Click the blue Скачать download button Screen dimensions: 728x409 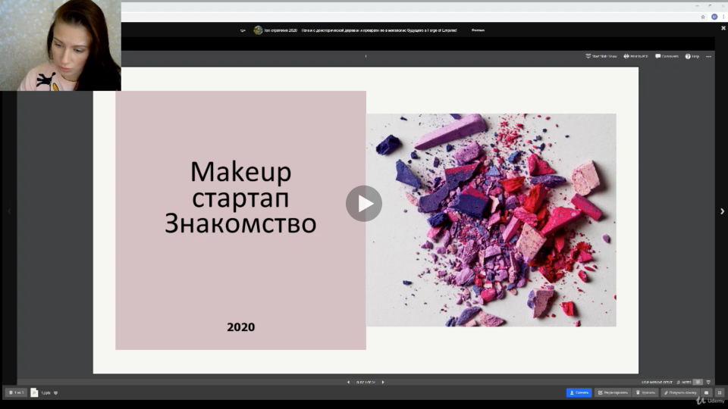(579, 392)
